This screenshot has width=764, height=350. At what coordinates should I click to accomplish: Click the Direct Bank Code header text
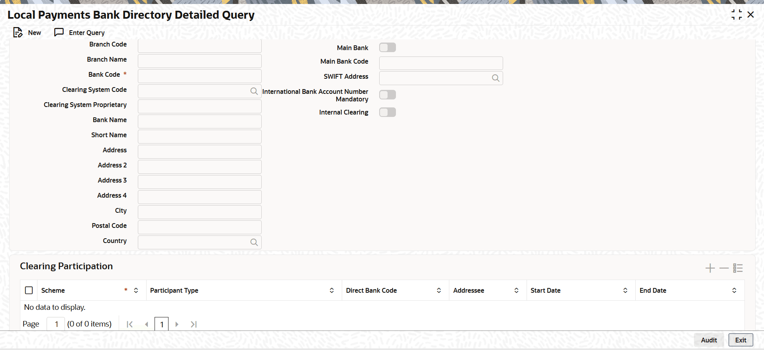click(x=371, y=290)
